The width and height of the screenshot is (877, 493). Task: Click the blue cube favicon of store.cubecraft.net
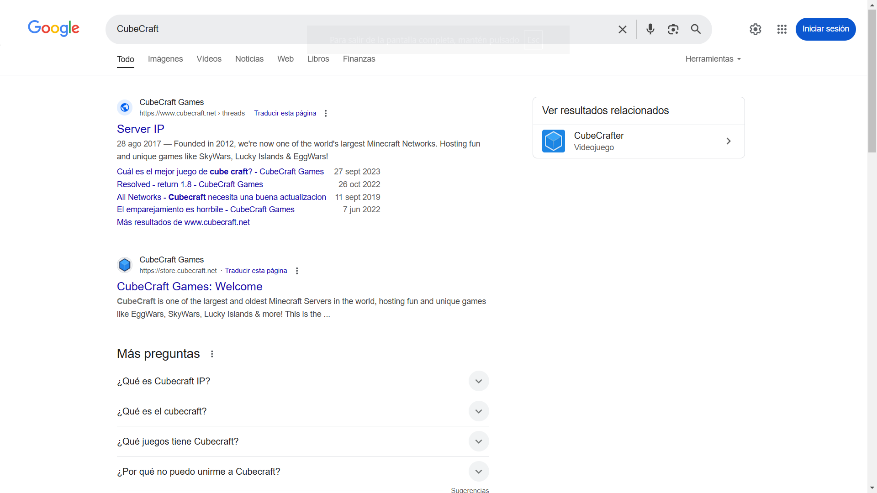pos(125,265)
